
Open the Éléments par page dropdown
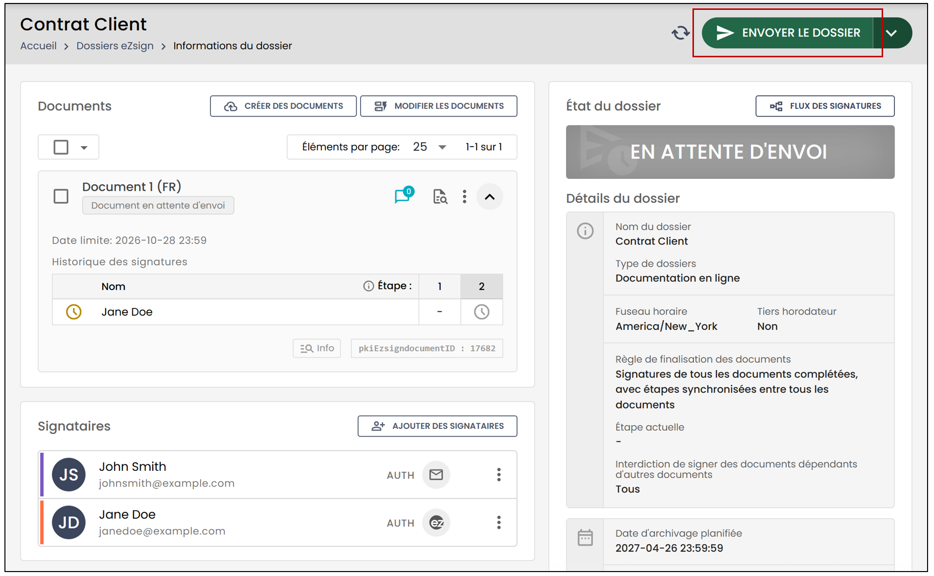tap(430, 147)
